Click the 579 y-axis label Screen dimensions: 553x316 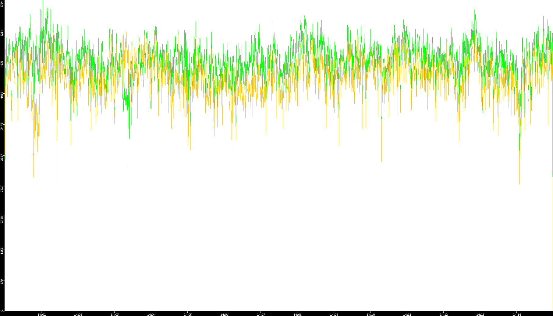[2, 282]
